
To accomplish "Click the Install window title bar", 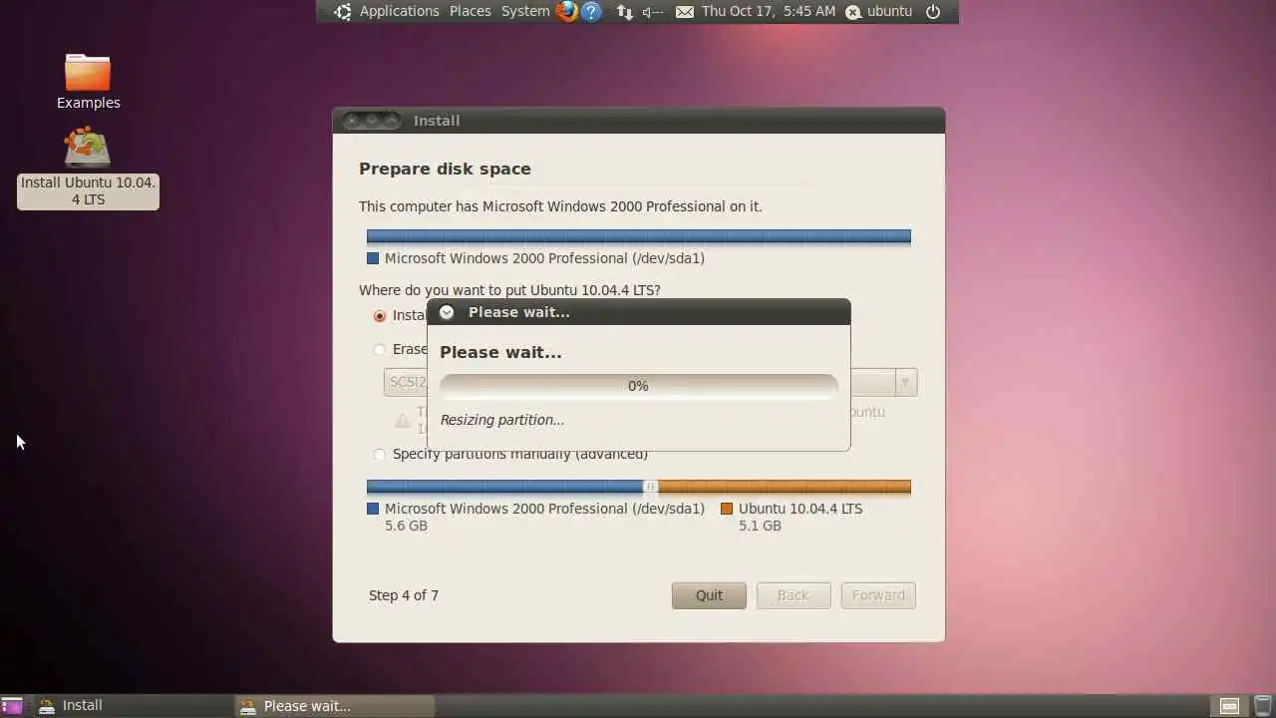I will pos(638,121).
